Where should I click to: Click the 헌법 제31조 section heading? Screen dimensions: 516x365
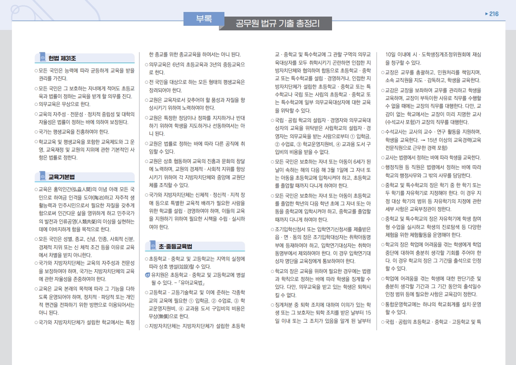[x=62, y=58]
